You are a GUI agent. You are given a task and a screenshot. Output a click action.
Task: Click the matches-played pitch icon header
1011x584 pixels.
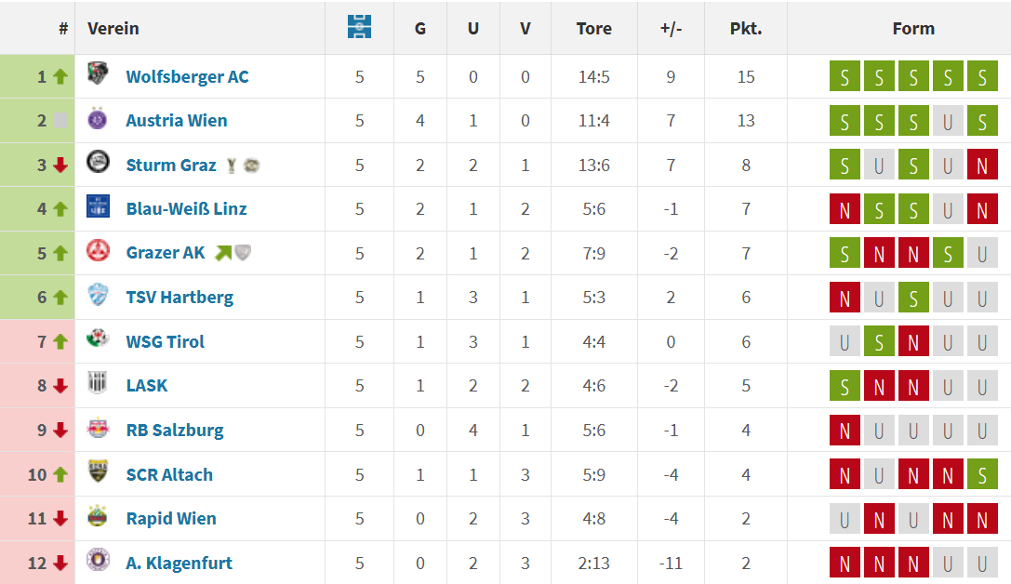(x=359, y=27)
